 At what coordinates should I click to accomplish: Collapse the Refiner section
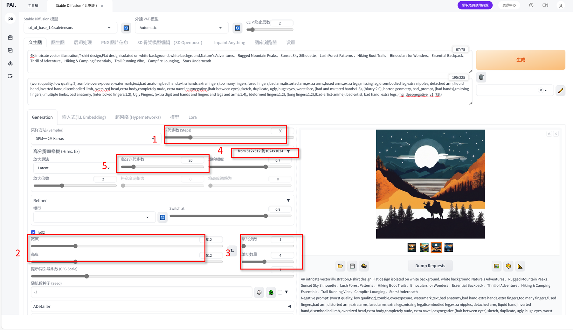288,200
